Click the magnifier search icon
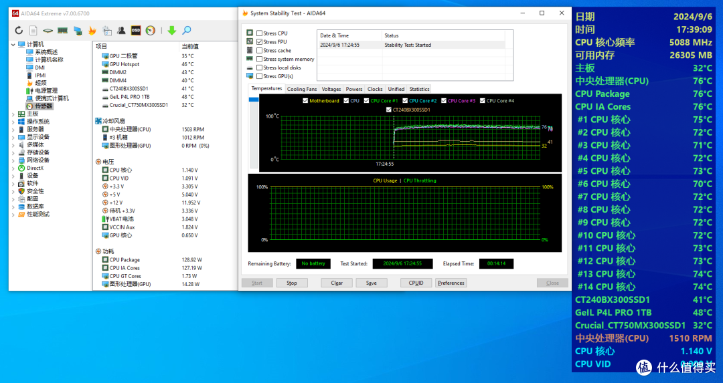 point(187,30)
